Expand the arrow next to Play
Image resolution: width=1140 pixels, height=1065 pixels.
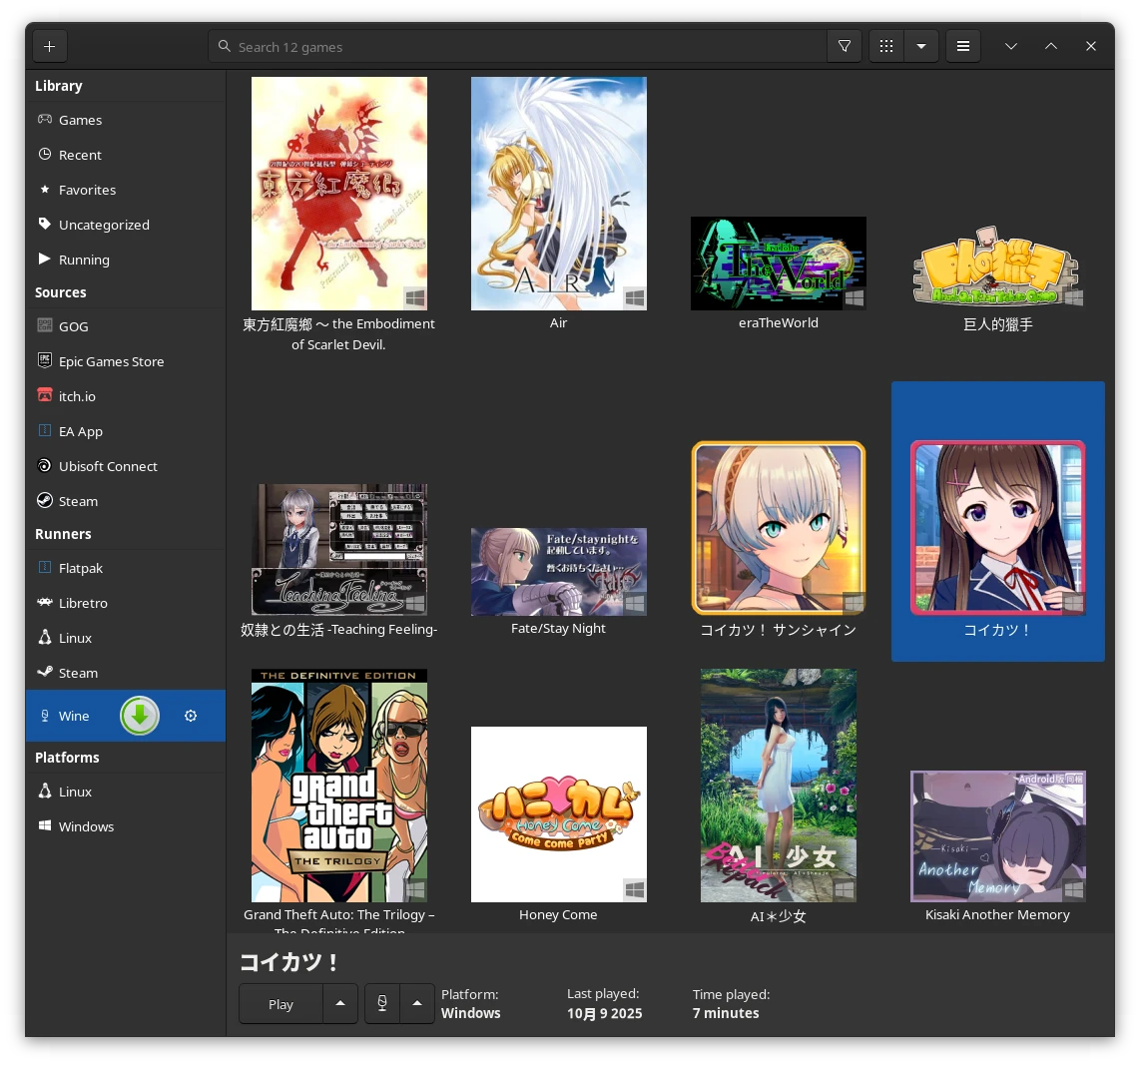pyautogui.click(x=340, y=1003)
